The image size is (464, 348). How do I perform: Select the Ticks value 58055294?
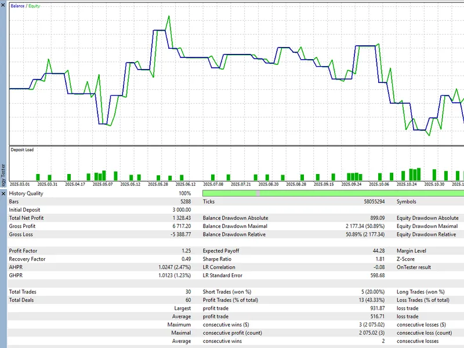374,201
